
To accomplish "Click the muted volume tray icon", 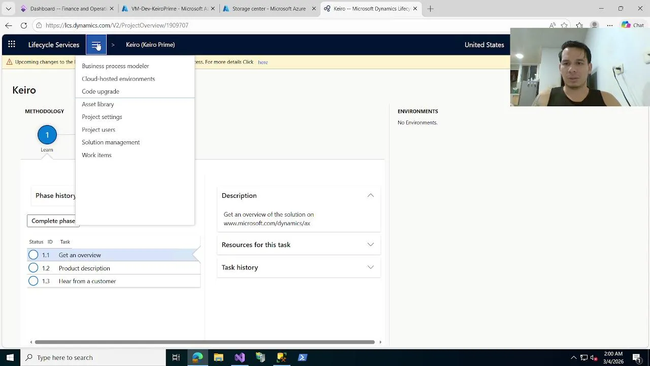I will pos(594,357).
